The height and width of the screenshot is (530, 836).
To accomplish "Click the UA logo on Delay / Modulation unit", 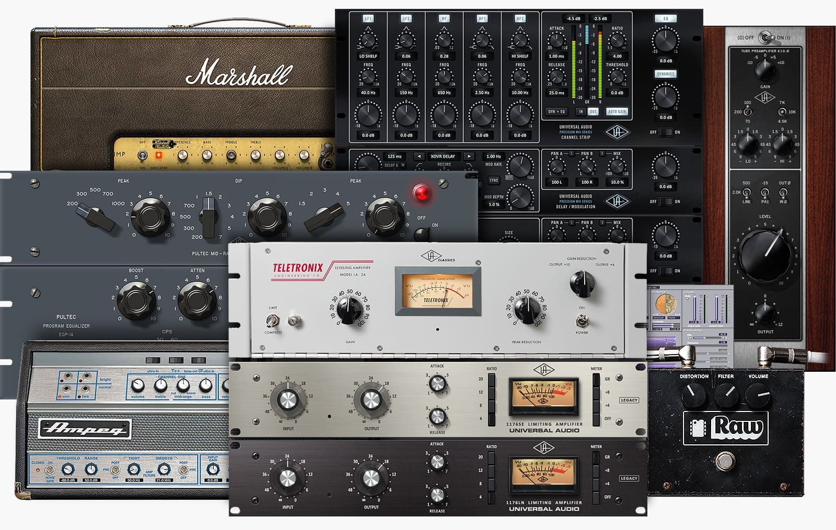I will tap(617, 201).
